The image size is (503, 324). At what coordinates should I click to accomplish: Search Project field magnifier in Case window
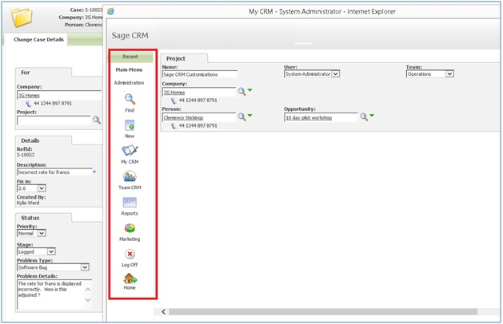pyautogui.click(x=97, y=120)
